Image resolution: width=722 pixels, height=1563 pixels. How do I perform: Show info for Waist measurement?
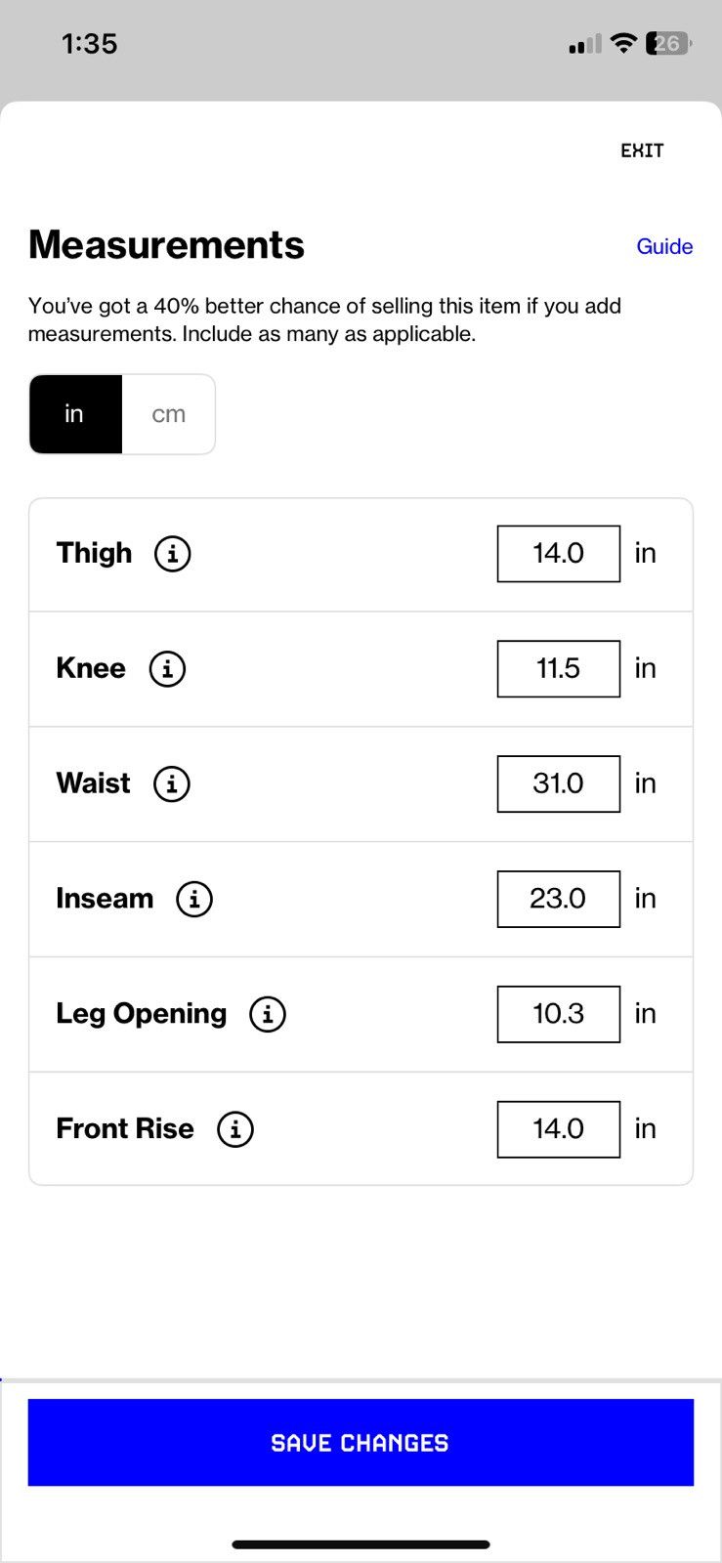[x=172, y=783]
